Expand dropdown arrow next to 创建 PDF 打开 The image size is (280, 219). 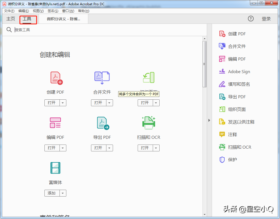tap(63, 103)
